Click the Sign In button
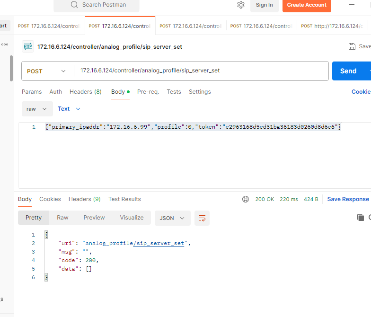Viewport: 371px width, 317px height. tap(264, 5)
